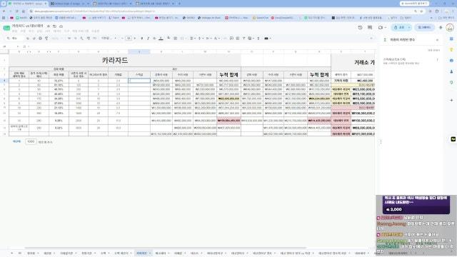Image resolution: width=457 pixels, height=257 pixels.
Task: Pick the fill color paint bucket
Action: 169,39
